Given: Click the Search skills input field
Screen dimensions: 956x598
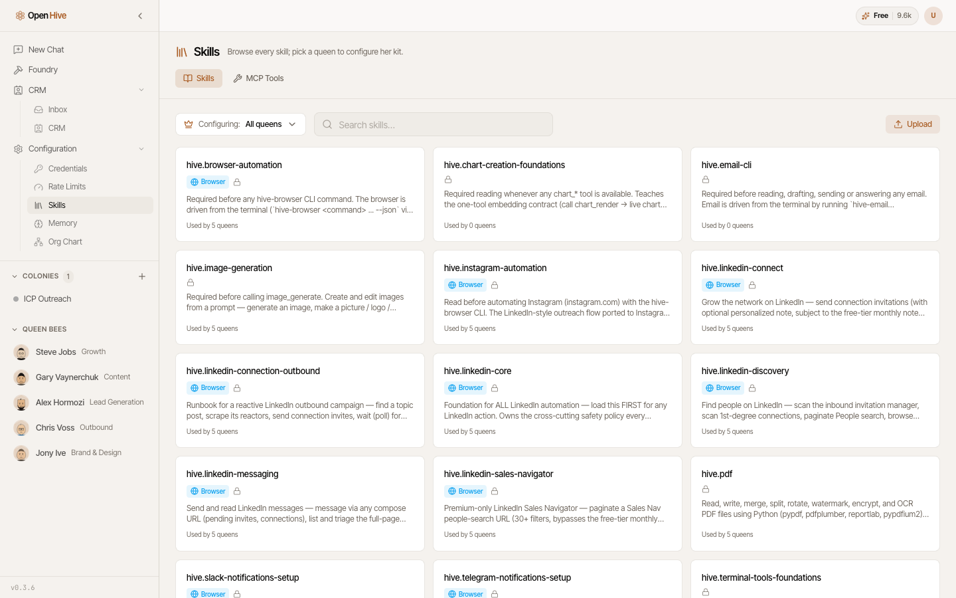Looking at the screenshot, I should (x=434, y=124).
